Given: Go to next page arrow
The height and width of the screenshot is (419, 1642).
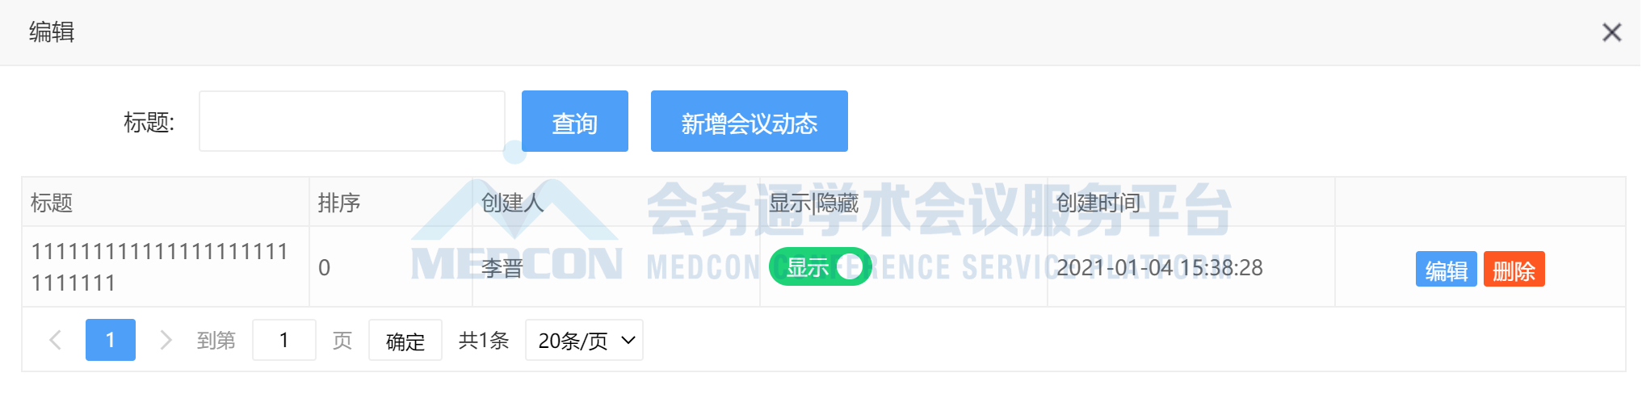Looking at the screenshot, I should pyautogui.click(x=166, y=340).
